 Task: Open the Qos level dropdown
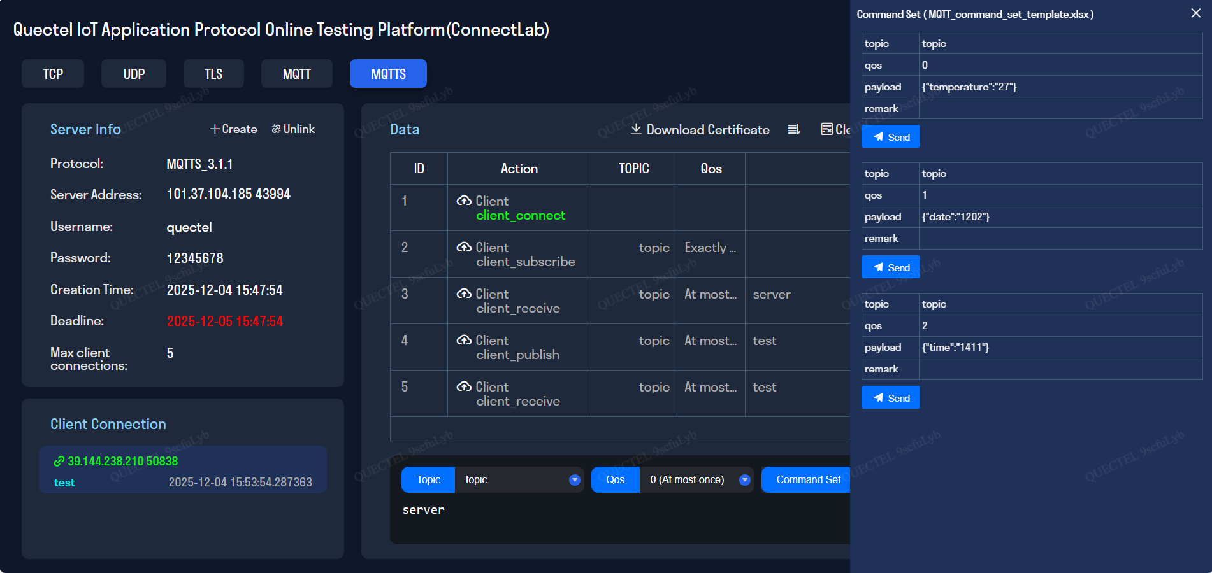pos(744,480)
